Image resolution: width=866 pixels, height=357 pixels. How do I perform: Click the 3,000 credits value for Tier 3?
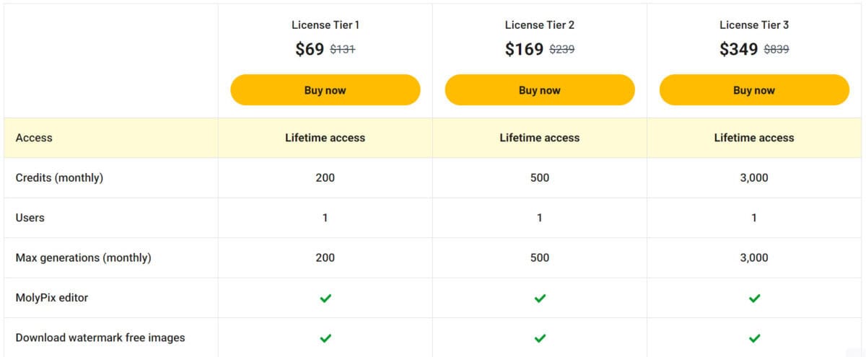754,178
